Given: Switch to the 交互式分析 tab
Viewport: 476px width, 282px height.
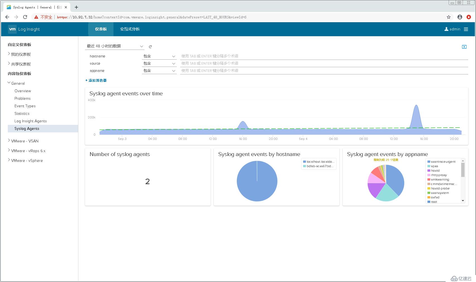Looking at the screenshot, I should (130, 29).
